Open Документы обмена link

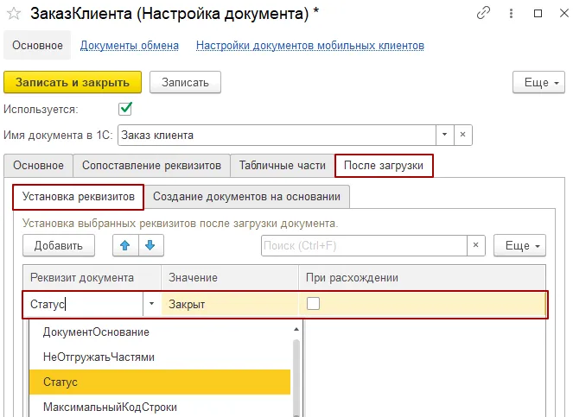(130, 45)
